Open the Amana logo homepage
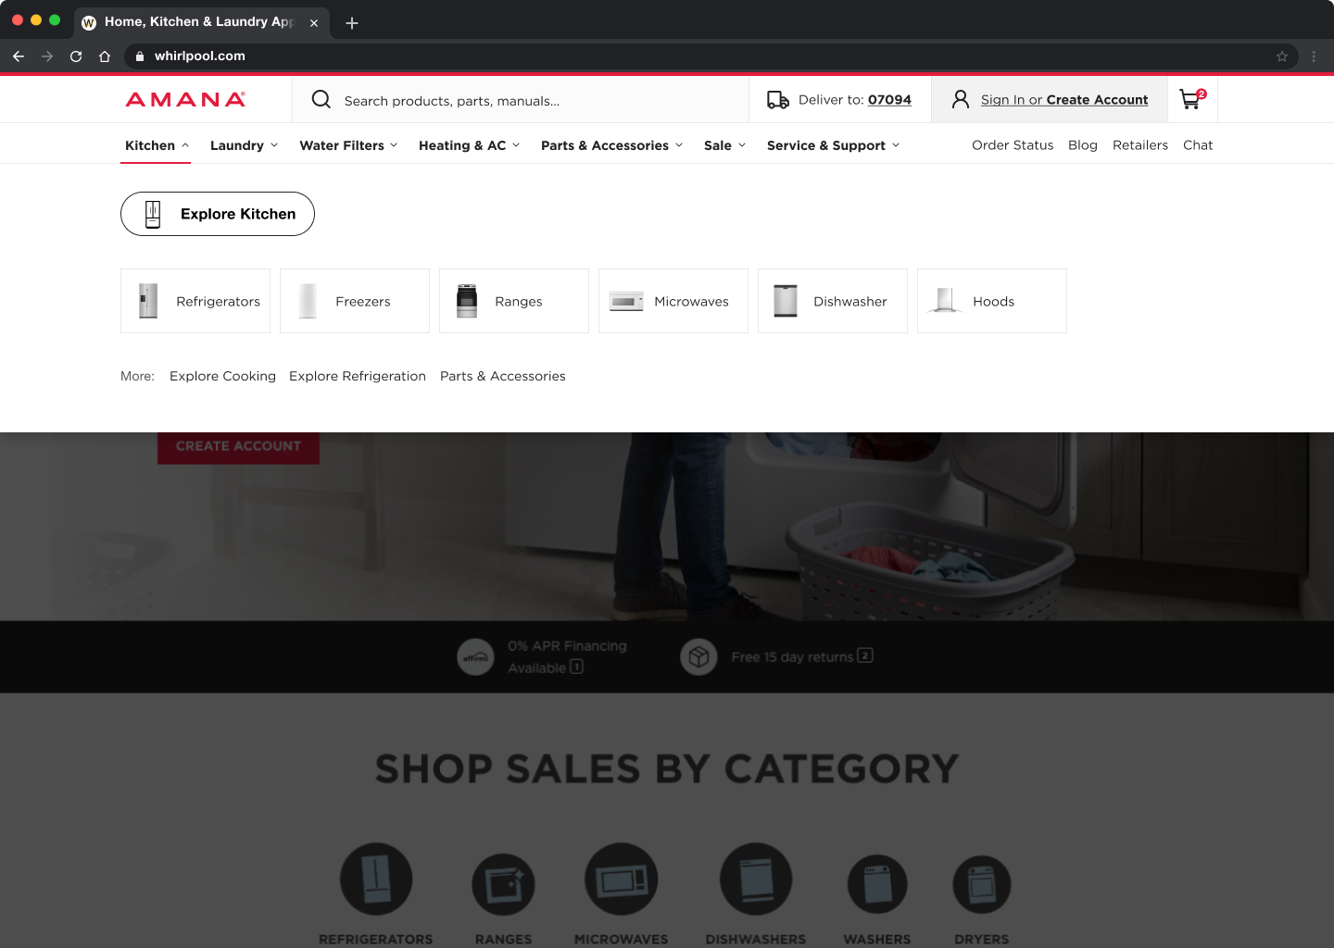The width and height of the screenshot is (1334, 948). tap(185, 100)
